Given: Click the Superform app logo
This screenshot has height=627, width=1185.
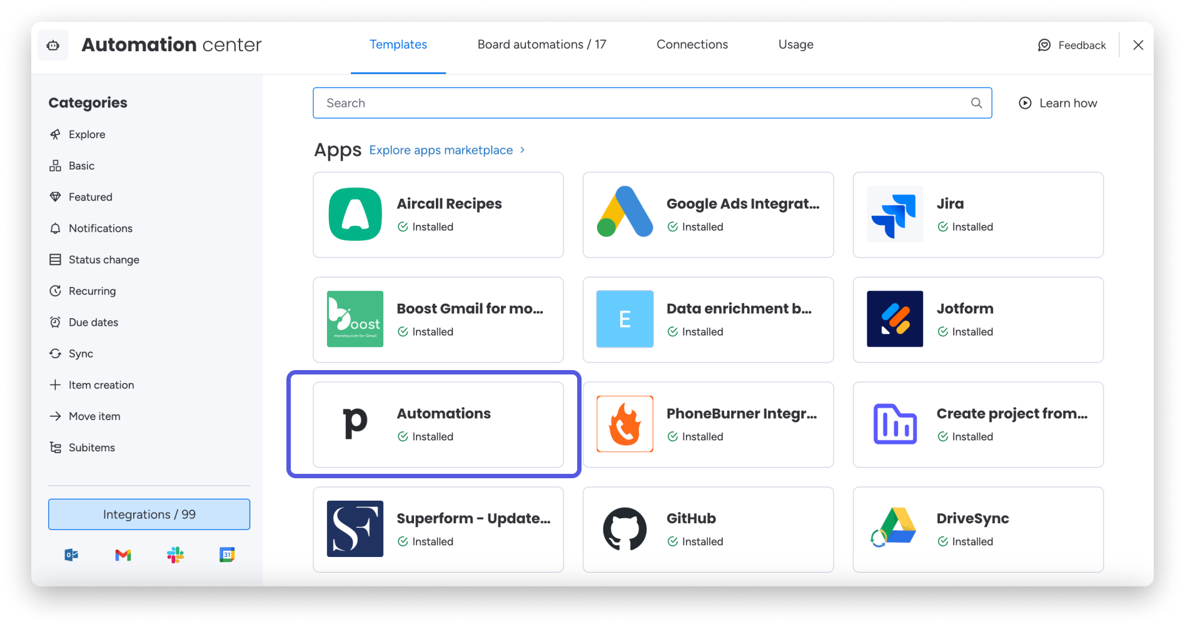Looking at the screenshot, I should coord(355,529).
